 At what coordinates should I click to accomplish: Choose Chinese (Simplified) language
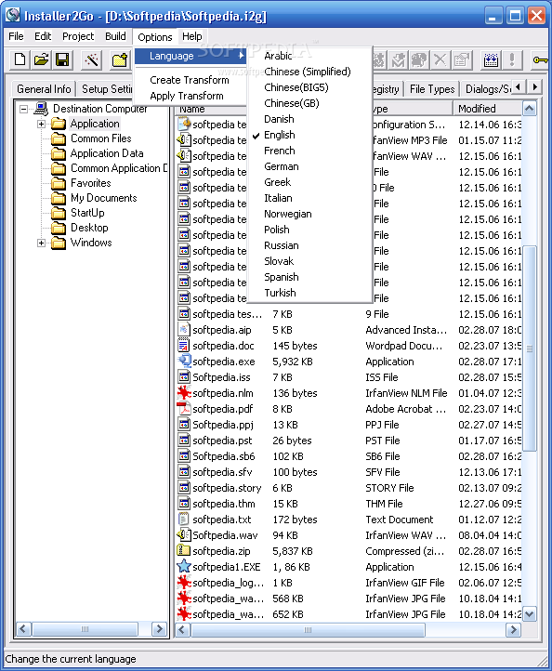pyautogui.click(x=309, y=72)
